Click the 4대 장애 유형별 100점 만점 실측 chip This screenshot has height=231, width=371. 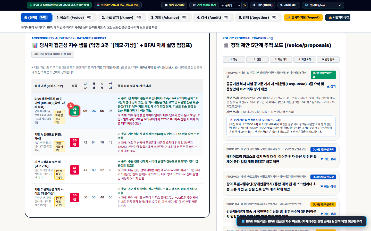[x=53, y=54]
